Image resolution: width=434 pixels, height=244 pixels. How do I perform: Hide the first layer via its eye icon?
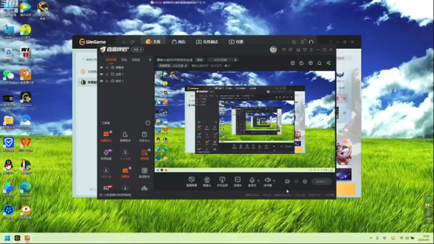[101, 67]
